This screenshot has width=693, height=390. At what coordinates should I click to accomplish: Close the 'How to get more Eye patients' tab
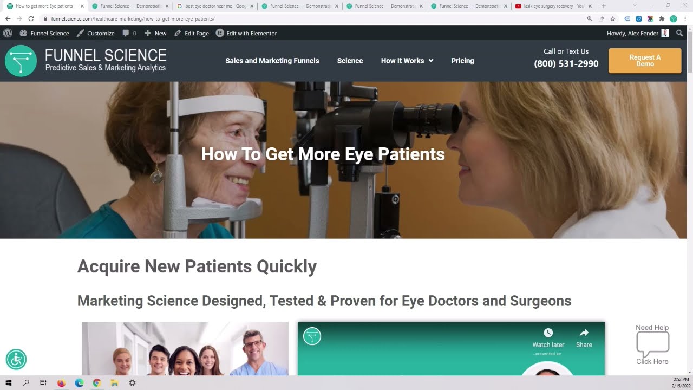(82, 6)
